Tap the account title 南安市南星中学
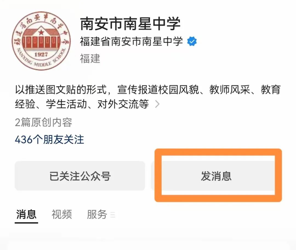The height and width of the screenshot is (250, 296). (130, 24)
